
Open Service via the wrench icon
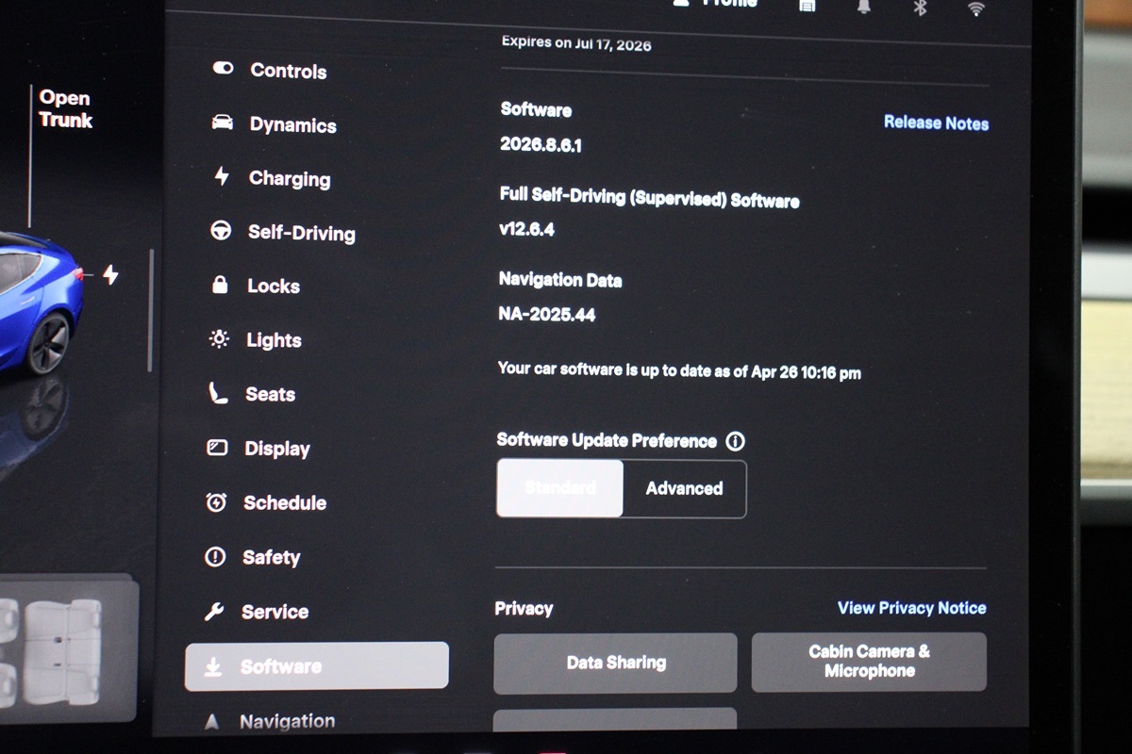pyautogui.click(x=214, y=612)
